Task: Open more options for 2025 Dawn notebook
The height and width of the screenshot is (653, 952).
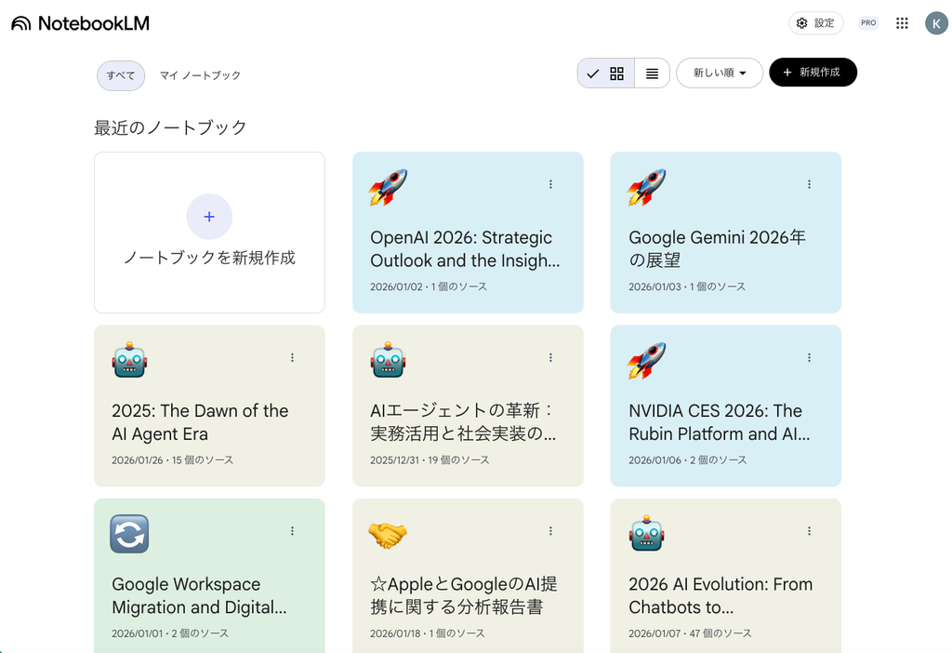Action: [292, 357]
